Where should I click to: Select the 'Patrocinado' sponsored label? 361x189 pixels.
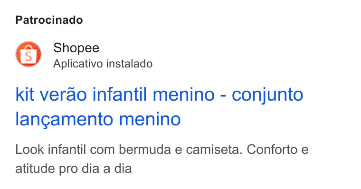tap(49, 20)
